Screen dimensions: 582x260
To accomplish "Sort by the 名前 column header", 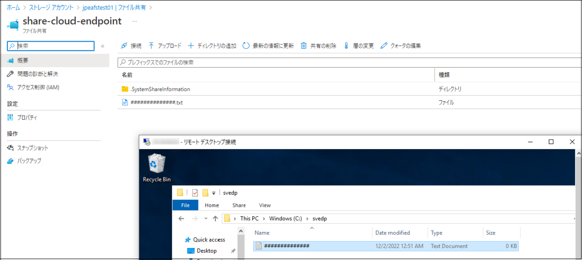I will point(127,75).
